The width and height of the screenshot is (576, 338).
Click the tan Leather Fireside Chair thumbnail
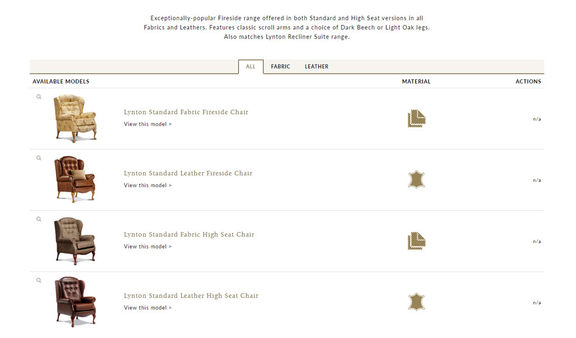(x=74, y=179)
